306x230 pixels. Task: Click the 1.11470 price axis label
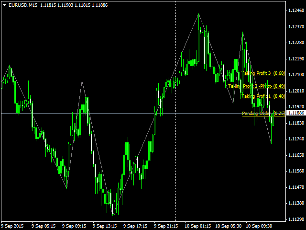pos(296,187)
